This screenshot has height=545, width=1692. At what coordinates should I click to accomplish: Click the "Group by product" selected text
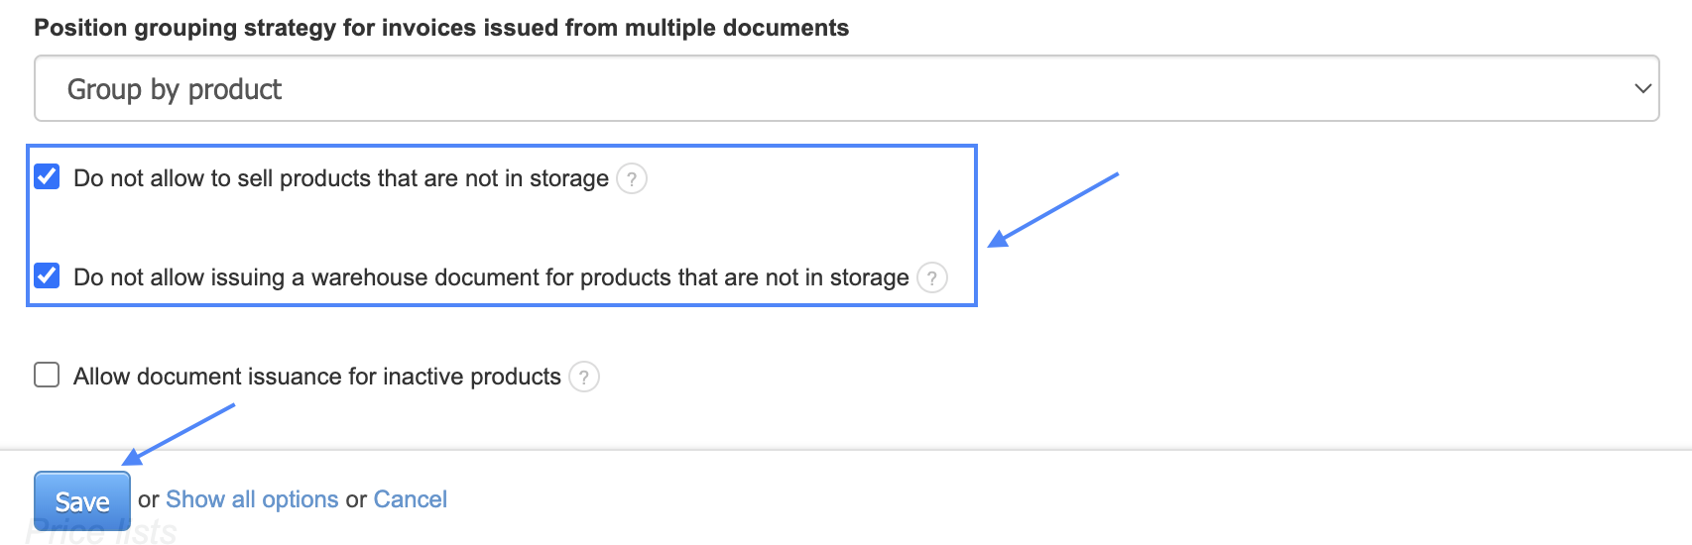(175, 89)
